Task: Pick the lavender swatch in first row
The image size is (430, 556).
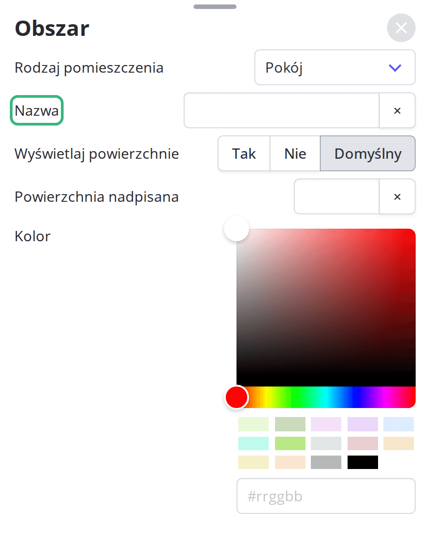Action: (363, 424)
